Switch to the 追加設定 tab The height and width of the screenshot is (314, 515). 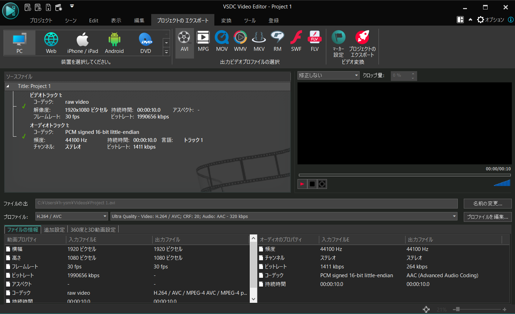point(54,230)
